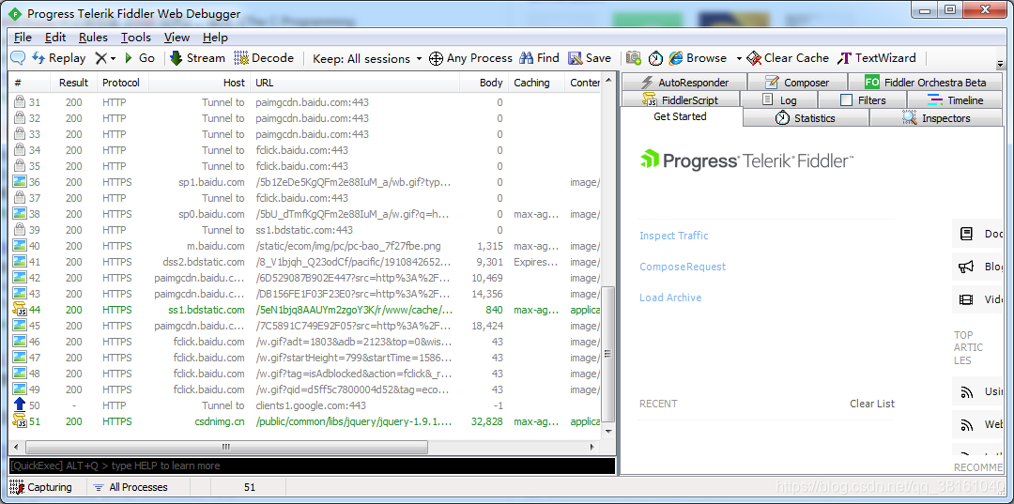This screenshot has width=1014, height=504.
Task: Toggle Stream mode
Action: [197, 58]
